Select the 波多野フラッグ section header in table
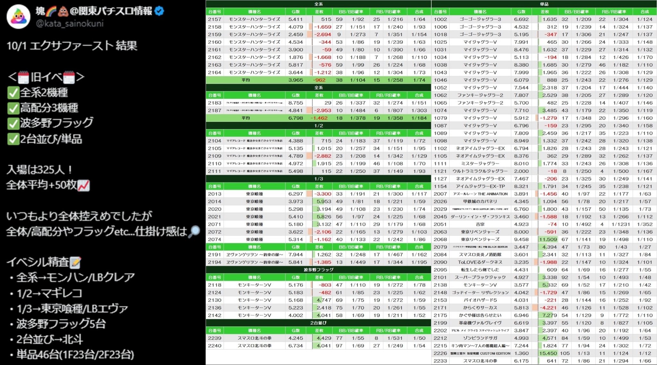This screenshot has height=365, width=657. click(318, 270)
